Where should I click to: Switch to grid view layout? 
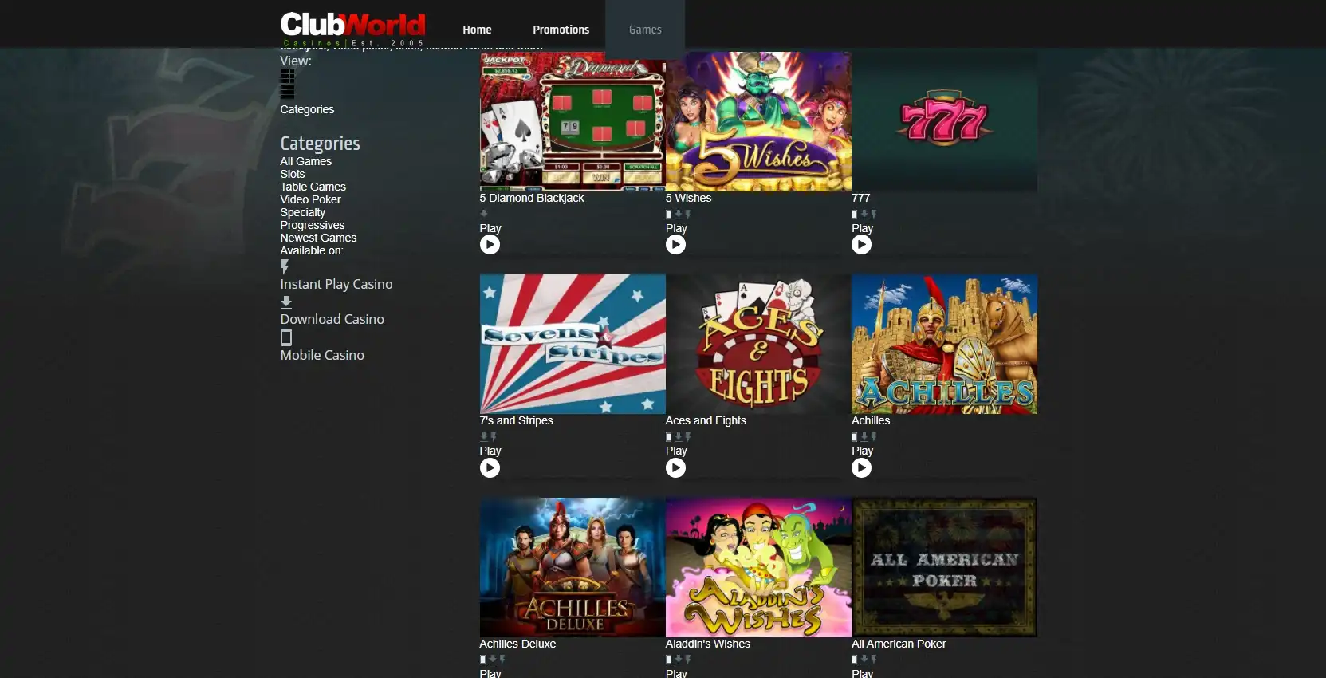pyautogui.click(x=287, y=77)
